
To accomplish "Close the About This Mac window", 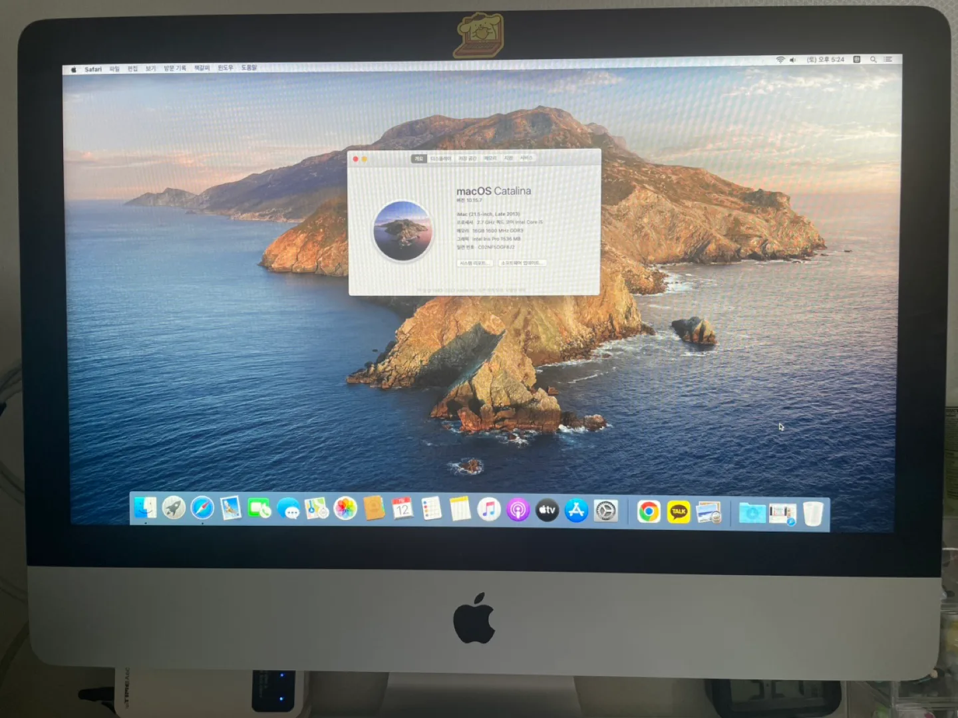I will tap(355, 159).
